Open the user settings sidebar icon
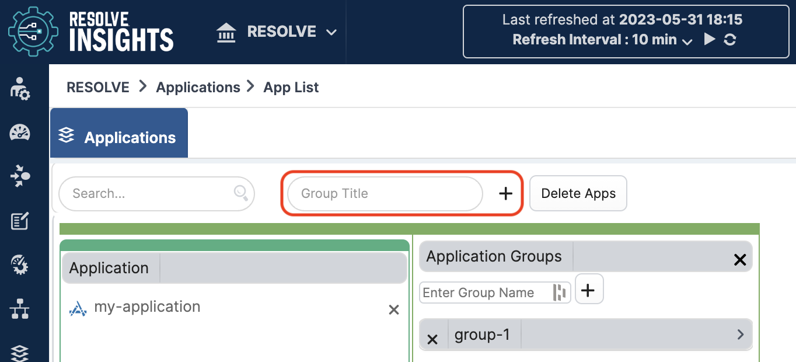Viewport: 796px width, 362px height. 20,88
